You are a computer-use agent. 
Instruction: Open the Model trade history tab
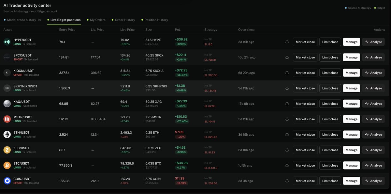pos(22,20)
